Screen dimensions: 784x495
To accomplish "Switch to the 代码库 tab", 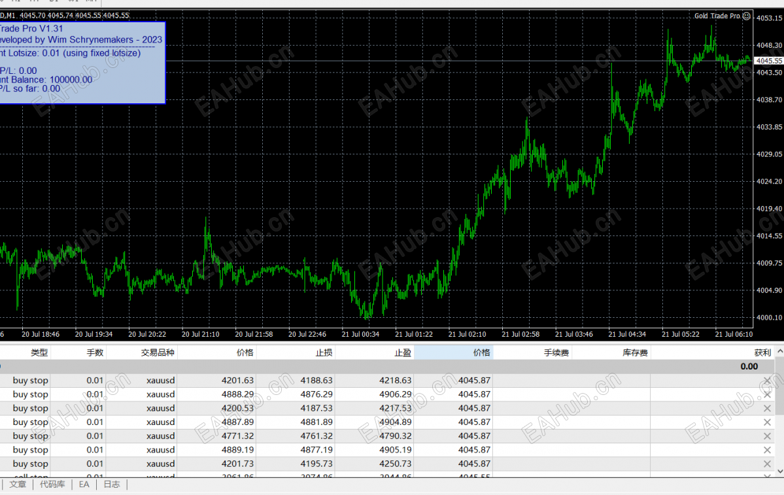I will point(52,485).
